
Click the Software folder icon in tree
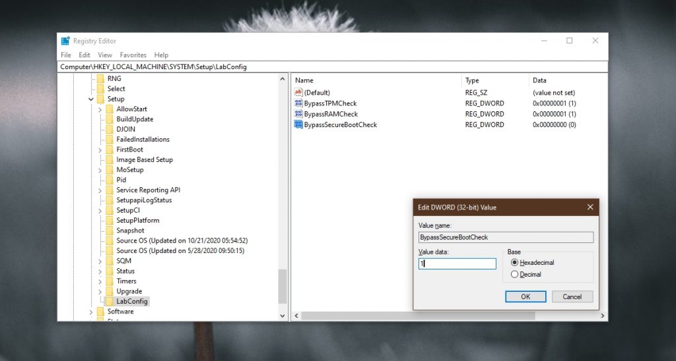(x=100, y=312)
